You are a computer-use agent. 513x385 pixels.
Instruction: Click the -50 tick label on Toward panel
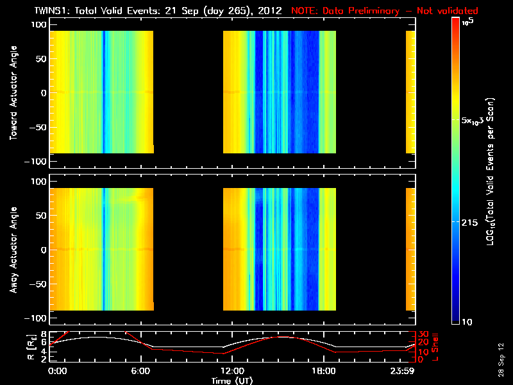[x=38, y=127]
